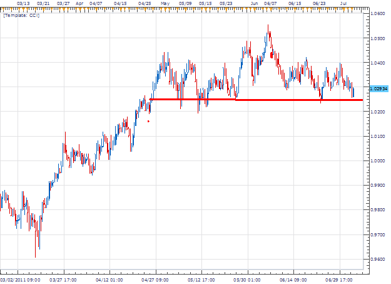391x284 pixels.
Task: Click the "06/29 17:00" time label
Action: coord(339,280)
